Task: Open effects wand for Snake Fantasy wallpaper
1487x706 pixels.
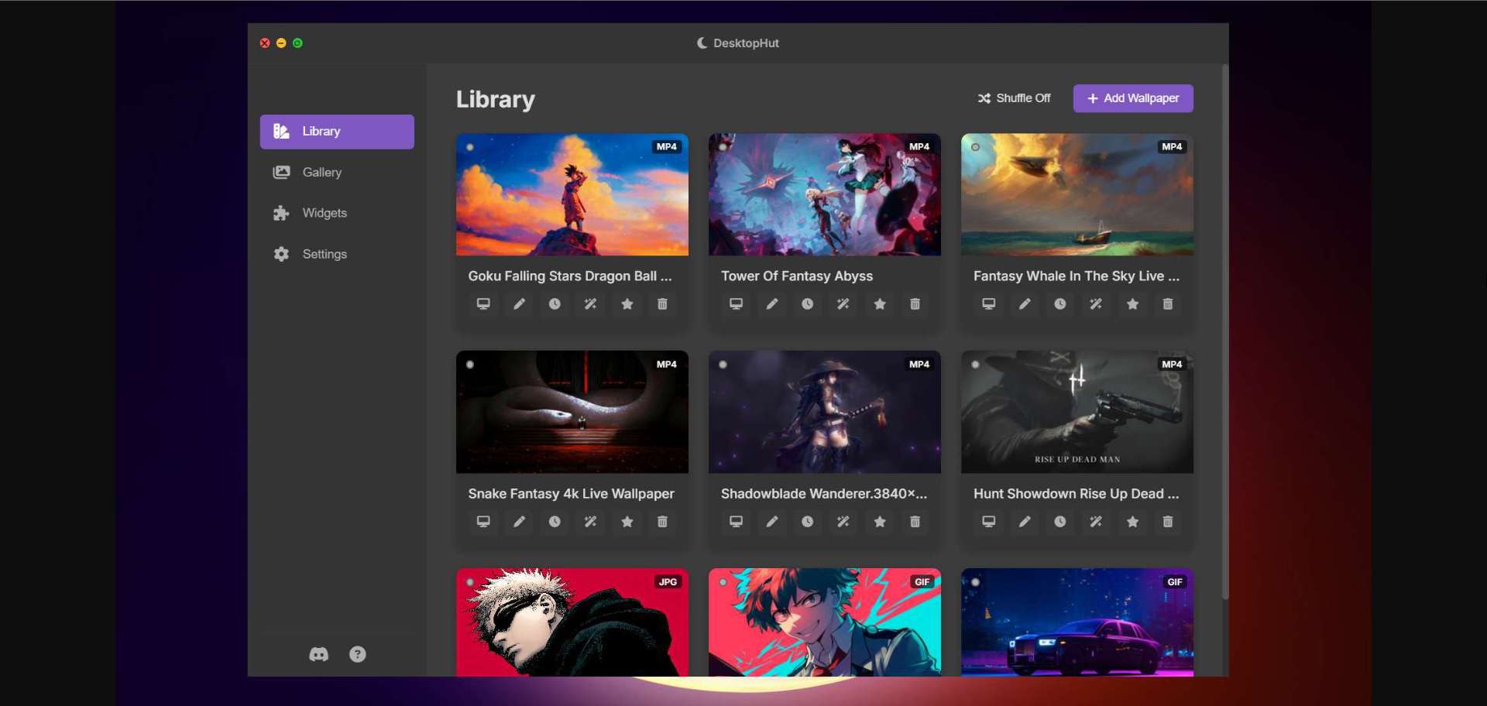Action: point(590,522)
